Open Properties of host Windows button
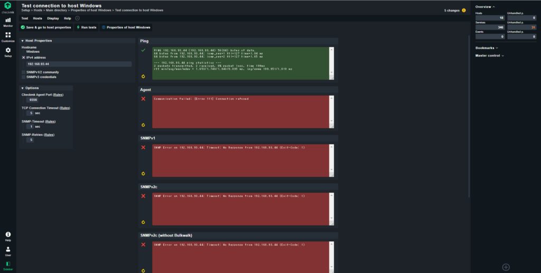This screenshot has height=273, width=541. coord(126,27)
